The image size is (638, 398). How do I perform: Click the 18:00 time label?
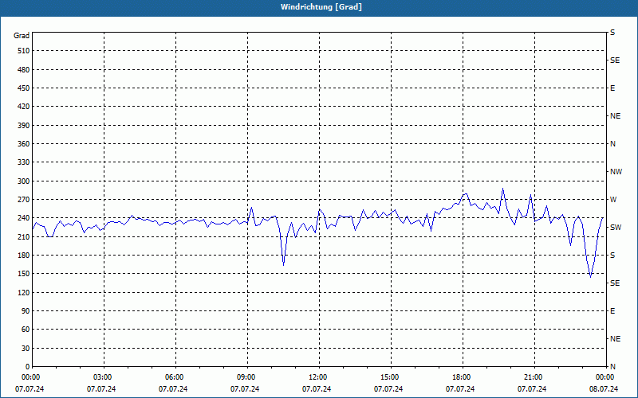pos(461,377)
